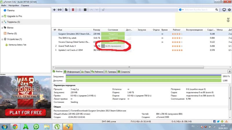Click the uTorrent taskbar icon
Image resolution: width=232 pixels, height=130 pixels.
[57, 127]
